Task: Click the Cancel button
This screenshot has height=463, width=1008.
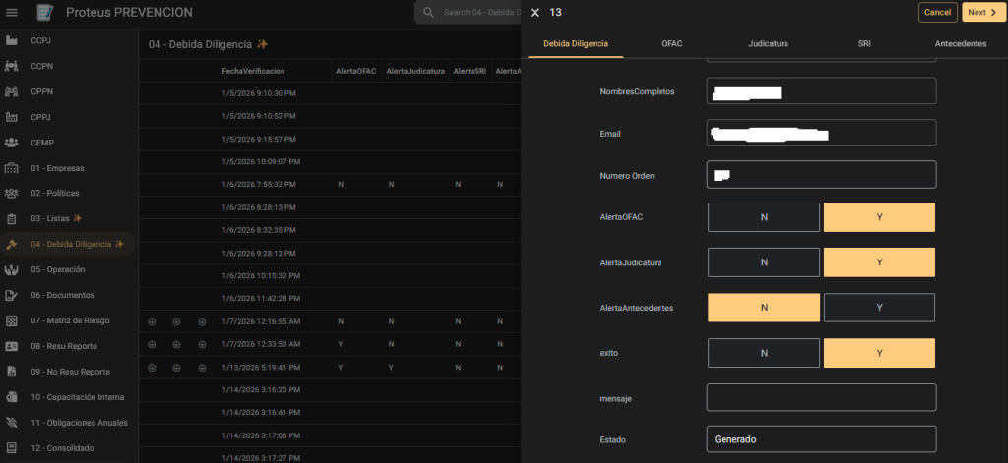Action: tap(937, 13)
